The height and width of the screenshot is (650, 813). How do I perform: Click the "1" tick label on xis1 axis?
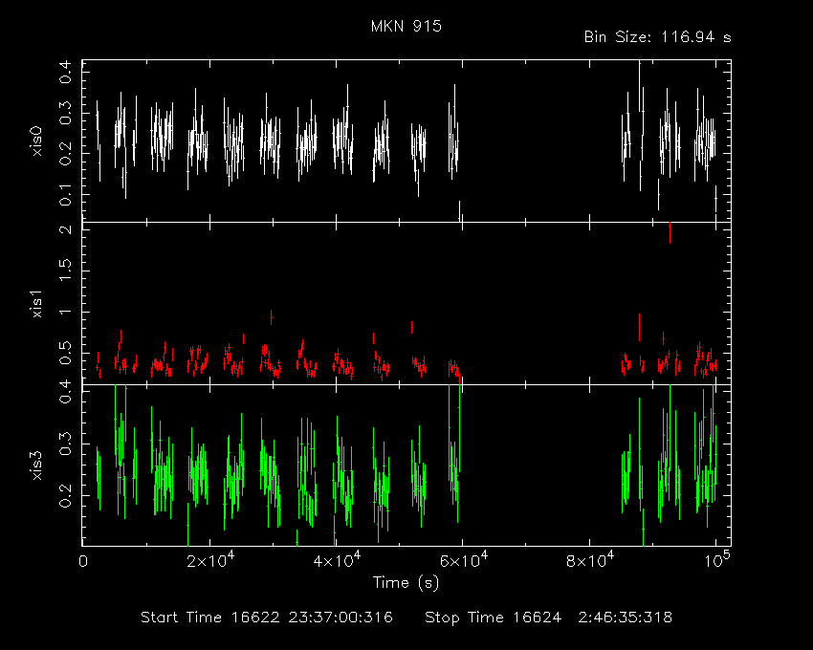tap(65, 312)
